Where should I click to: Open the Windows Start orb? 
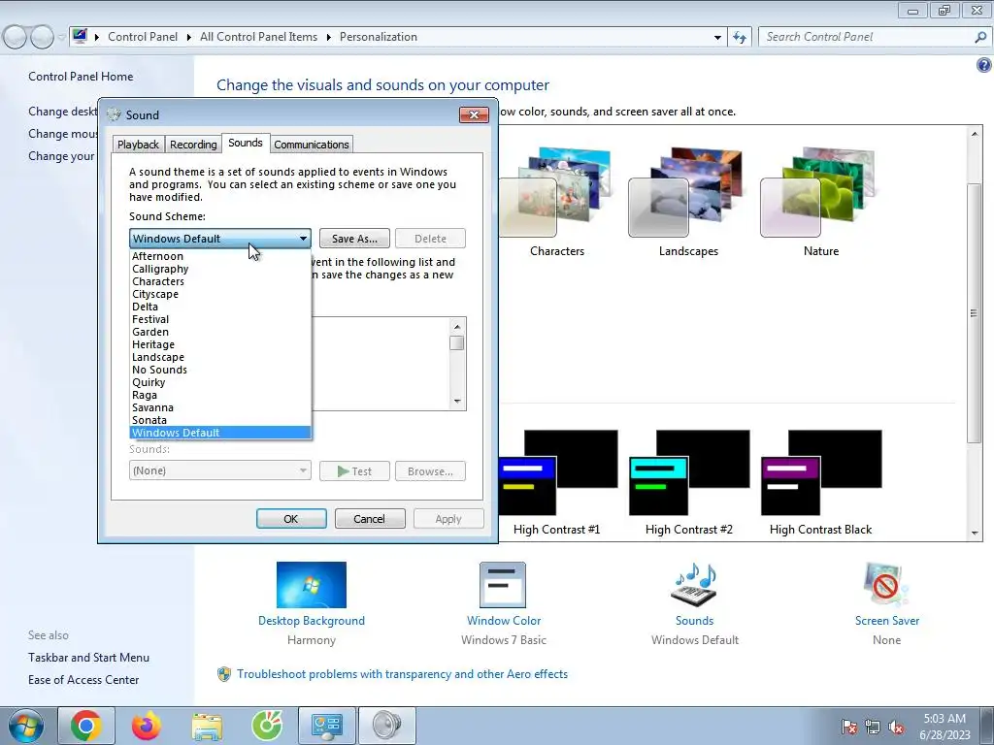pyautogui.click(x=26, y=726)
